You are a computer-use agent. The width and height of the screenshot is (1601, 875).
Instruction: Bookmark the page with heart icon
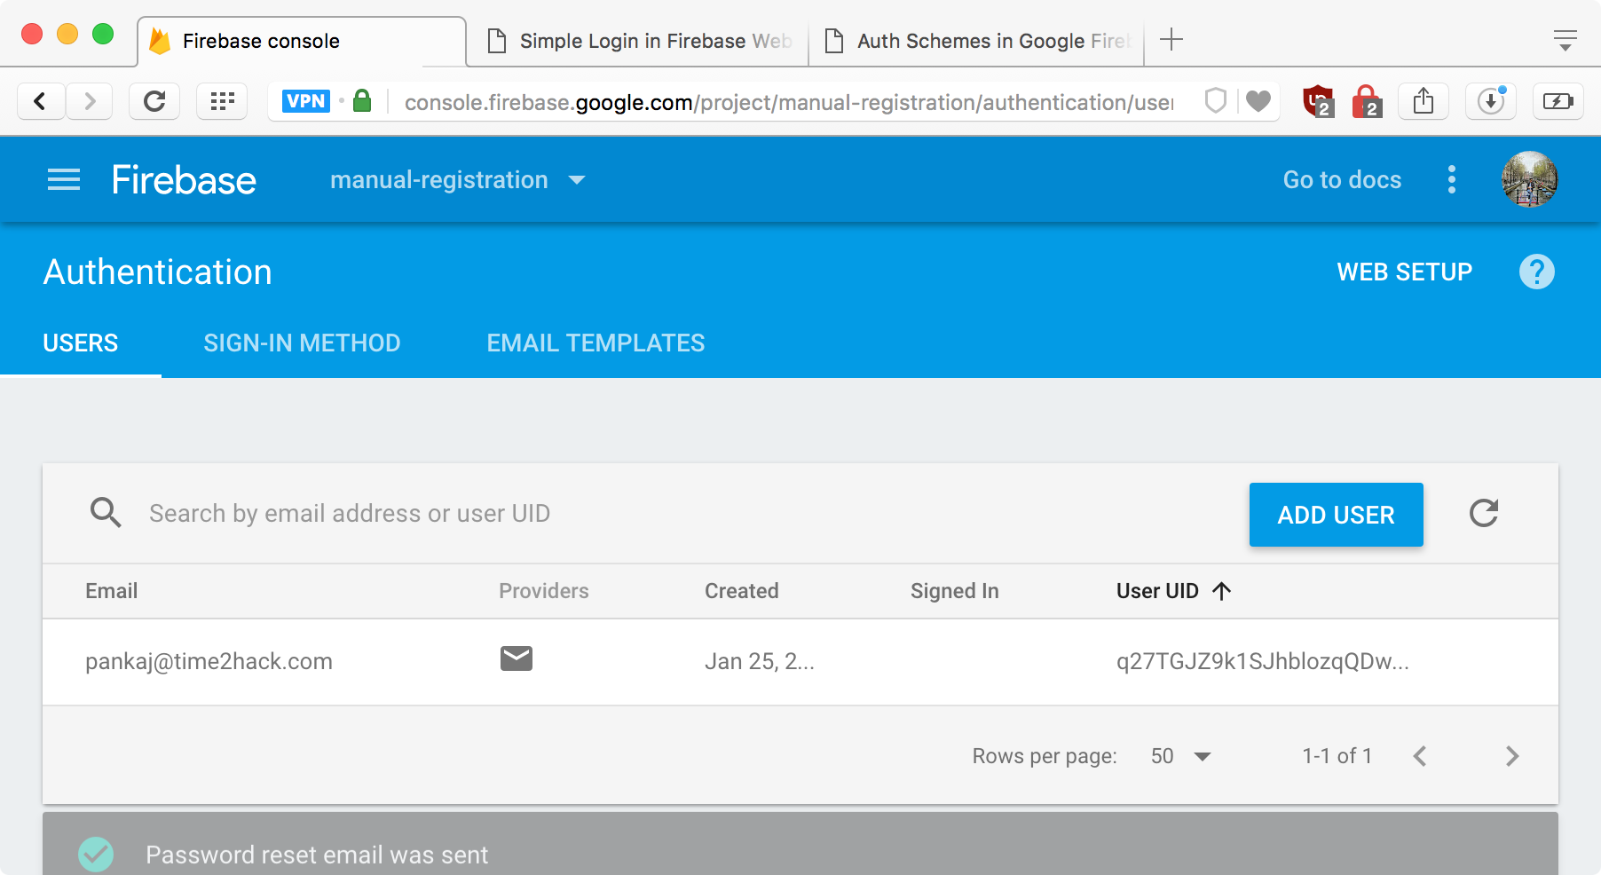(x=1258, y=101)
